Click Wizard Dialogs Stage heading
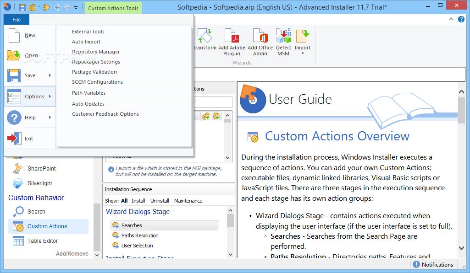Screen dimensions: 470x273 pos(138,212)
